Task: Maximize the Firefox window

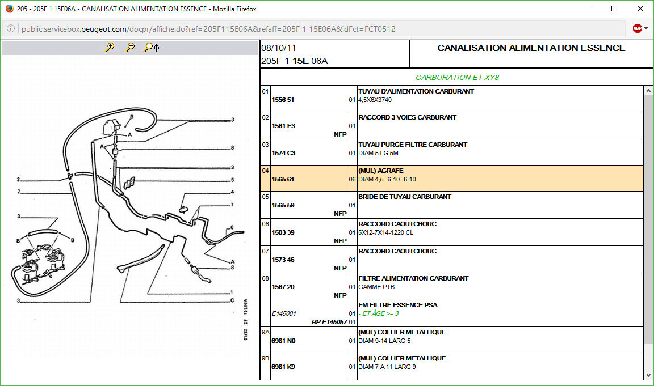Action: coord(614,9)
